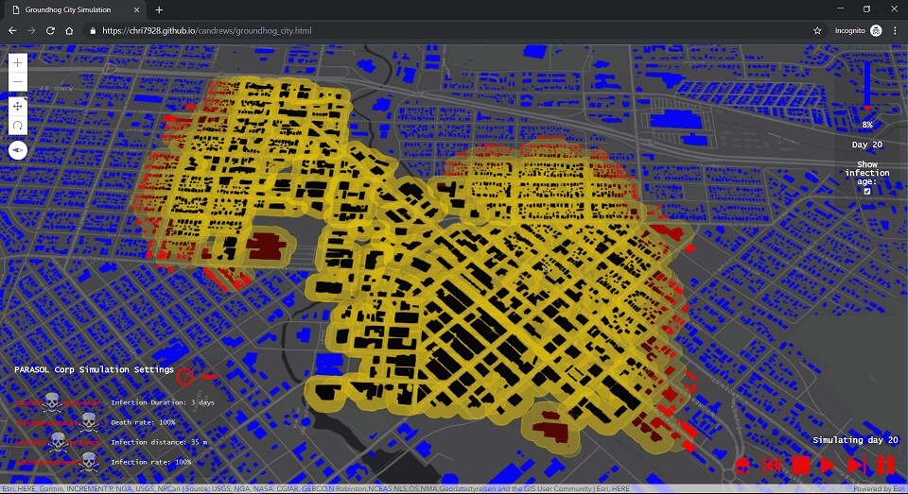Screen dimensions: 908x494
Task: Close the Groundhog City Simulation tab
Action: tap(136, 9)
